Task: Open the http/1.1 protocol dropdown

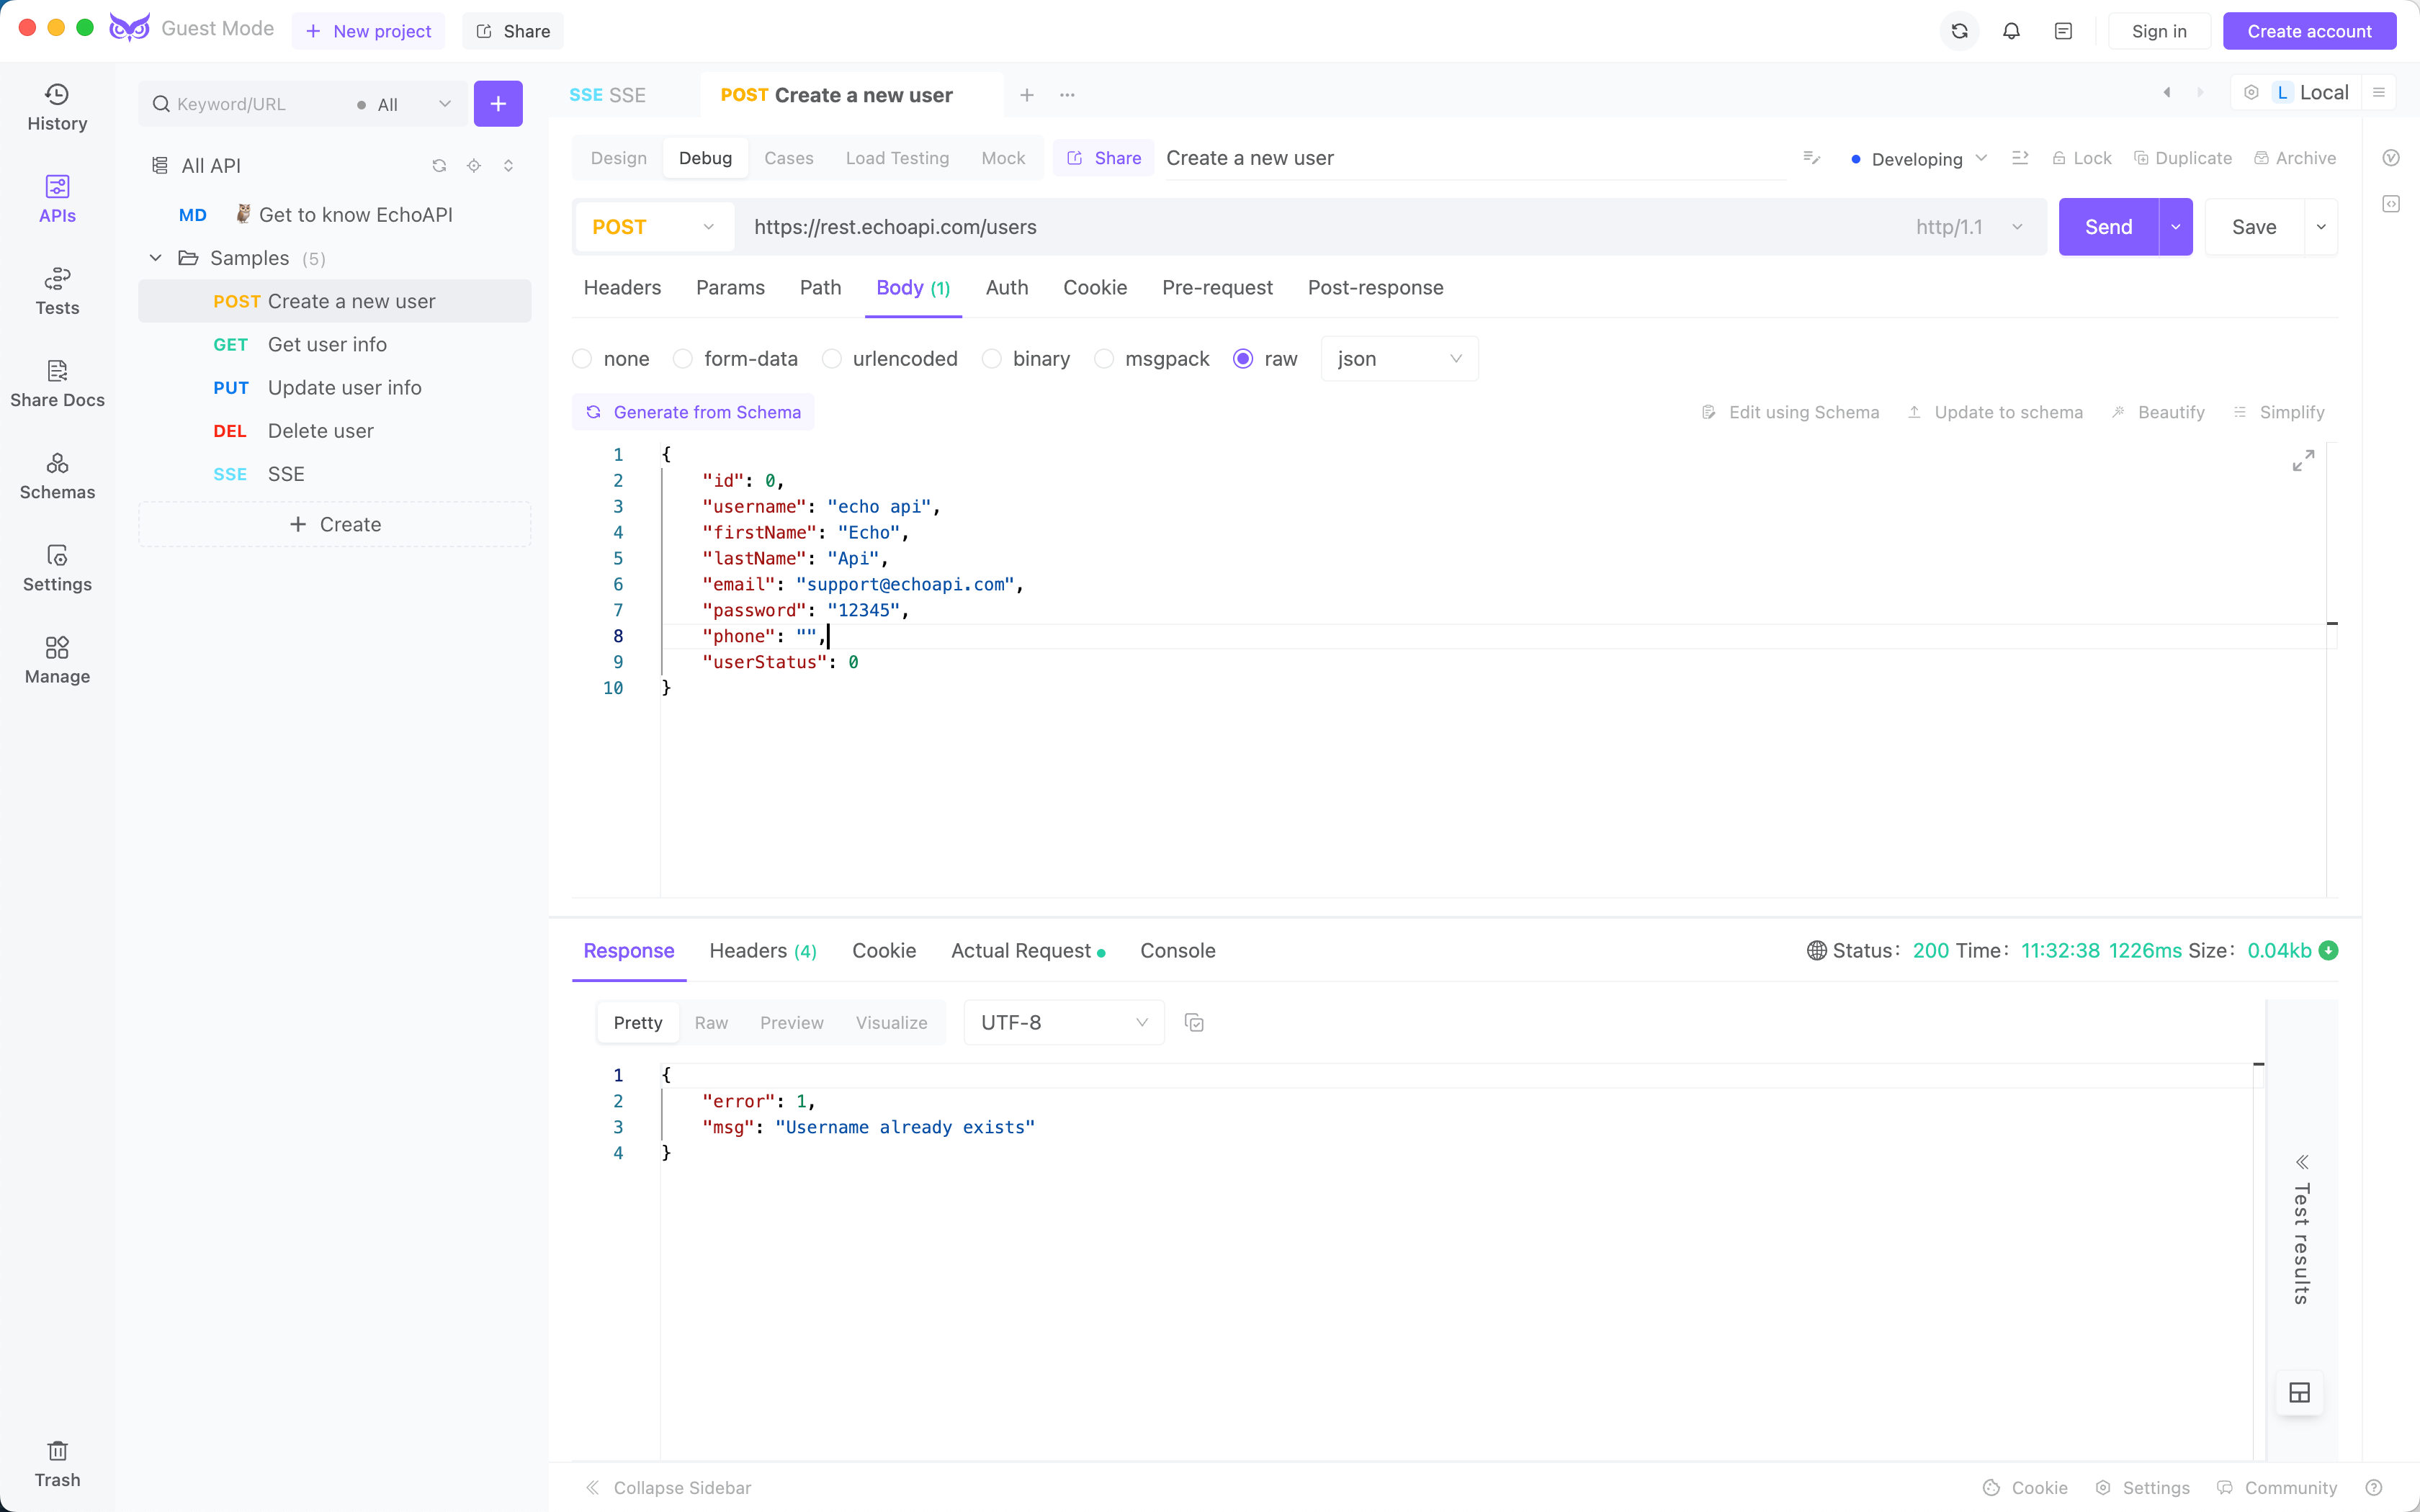Action: coord(1968,227)
